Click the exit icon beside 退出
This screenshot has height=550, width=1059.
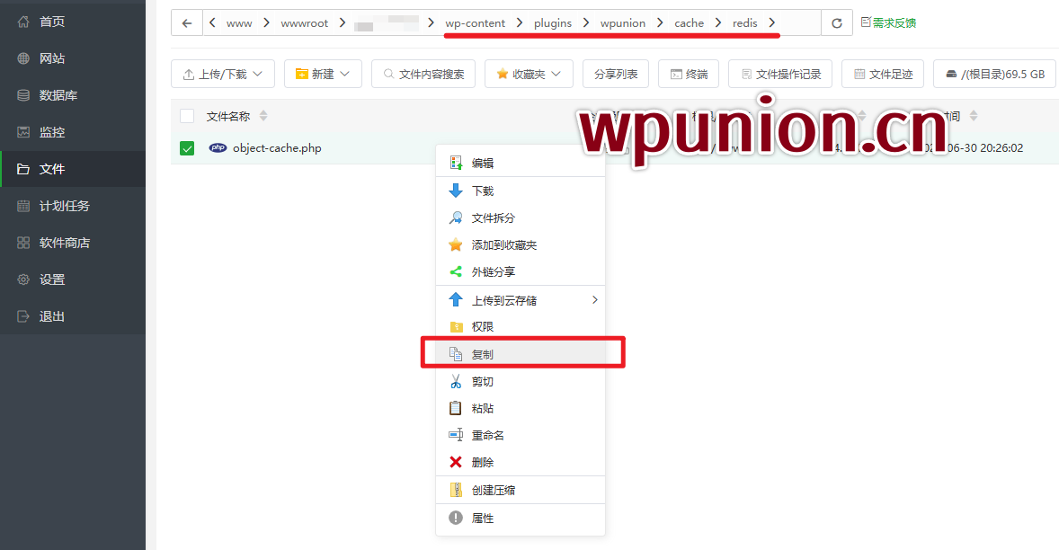click(23, 315)
